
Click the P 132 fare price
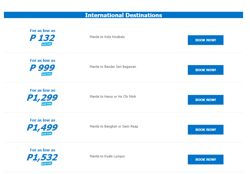42,38
